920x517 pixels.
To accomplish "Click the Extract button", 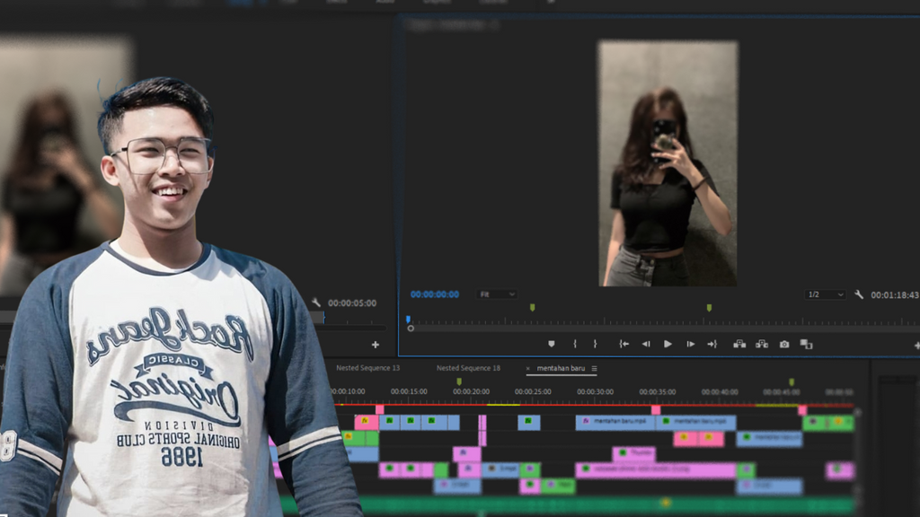I will click(x=762, y=344).
